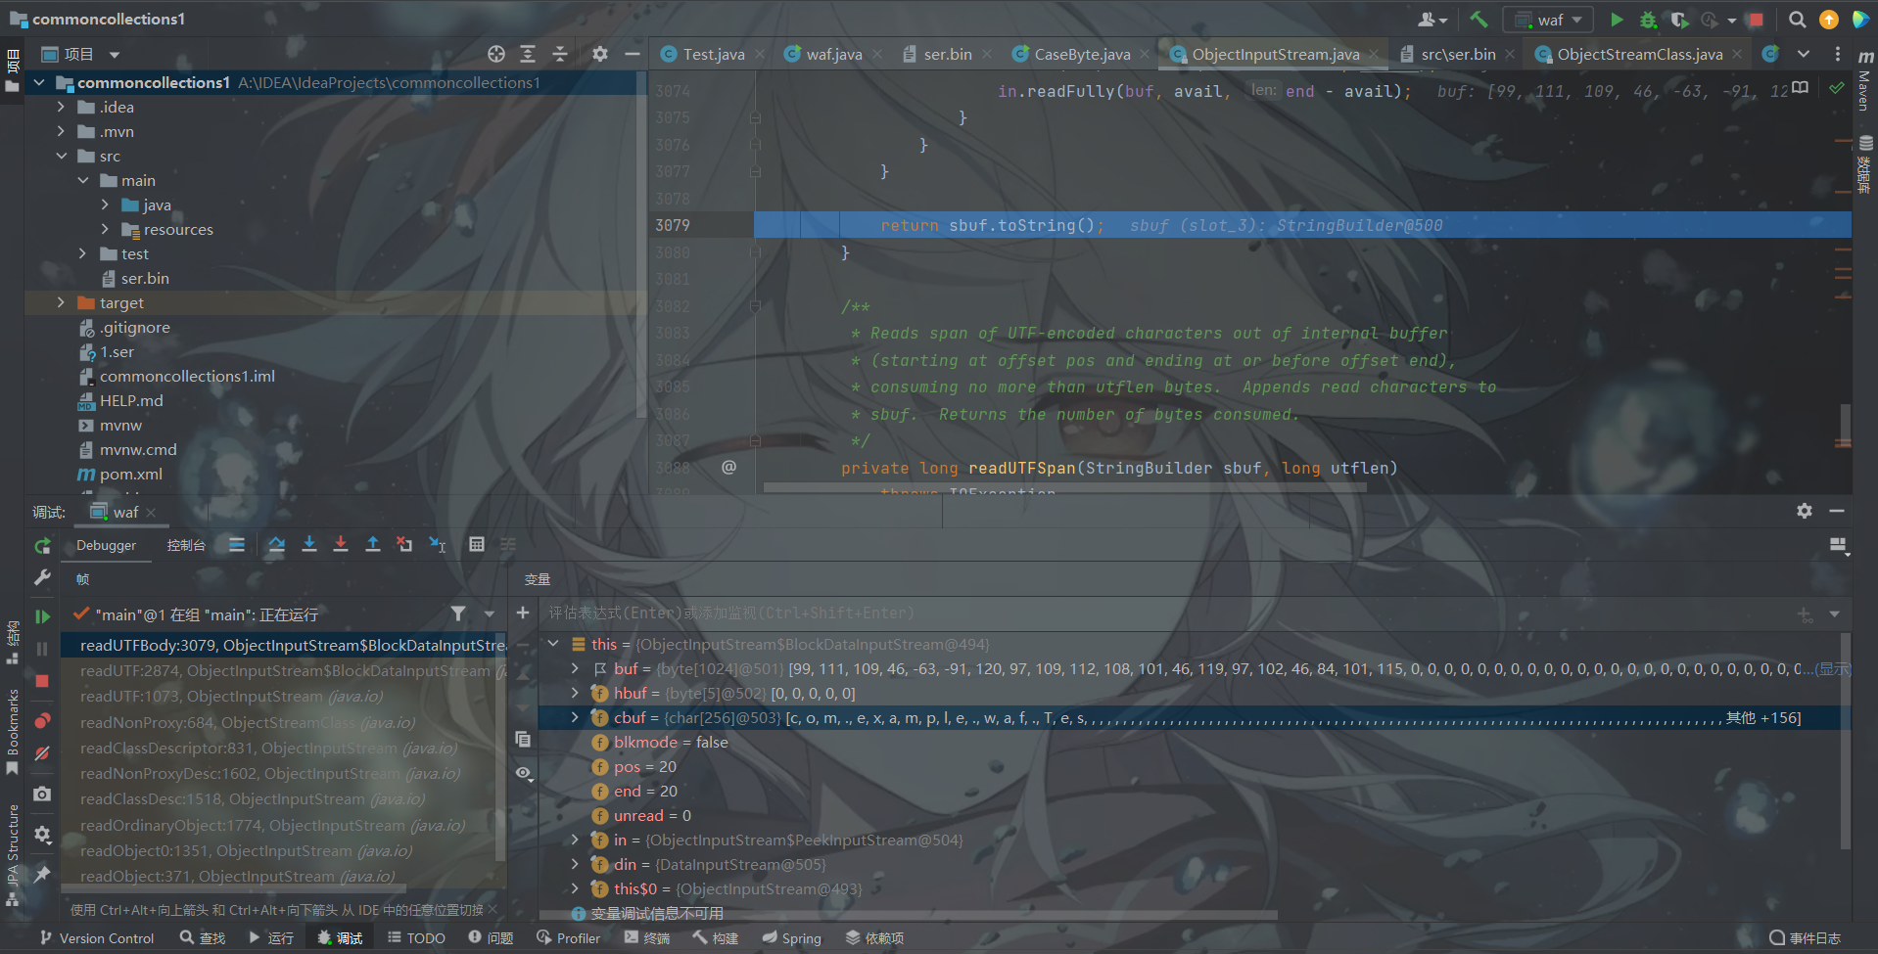This screenshot has height=954, width=1878.
Task: Open the Spring tool window
Action: (792, 938)
